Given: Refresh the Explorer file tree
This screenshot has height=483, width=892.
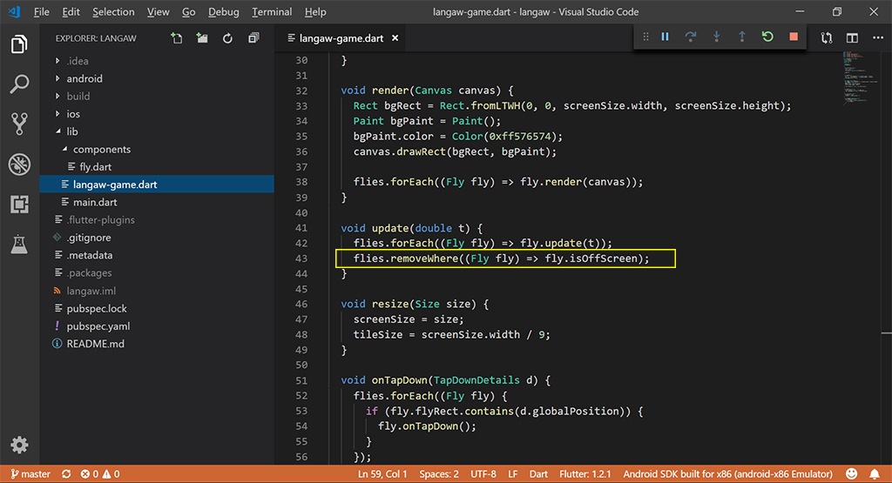Looking at the screenshot, I should (x=227, y=38).
